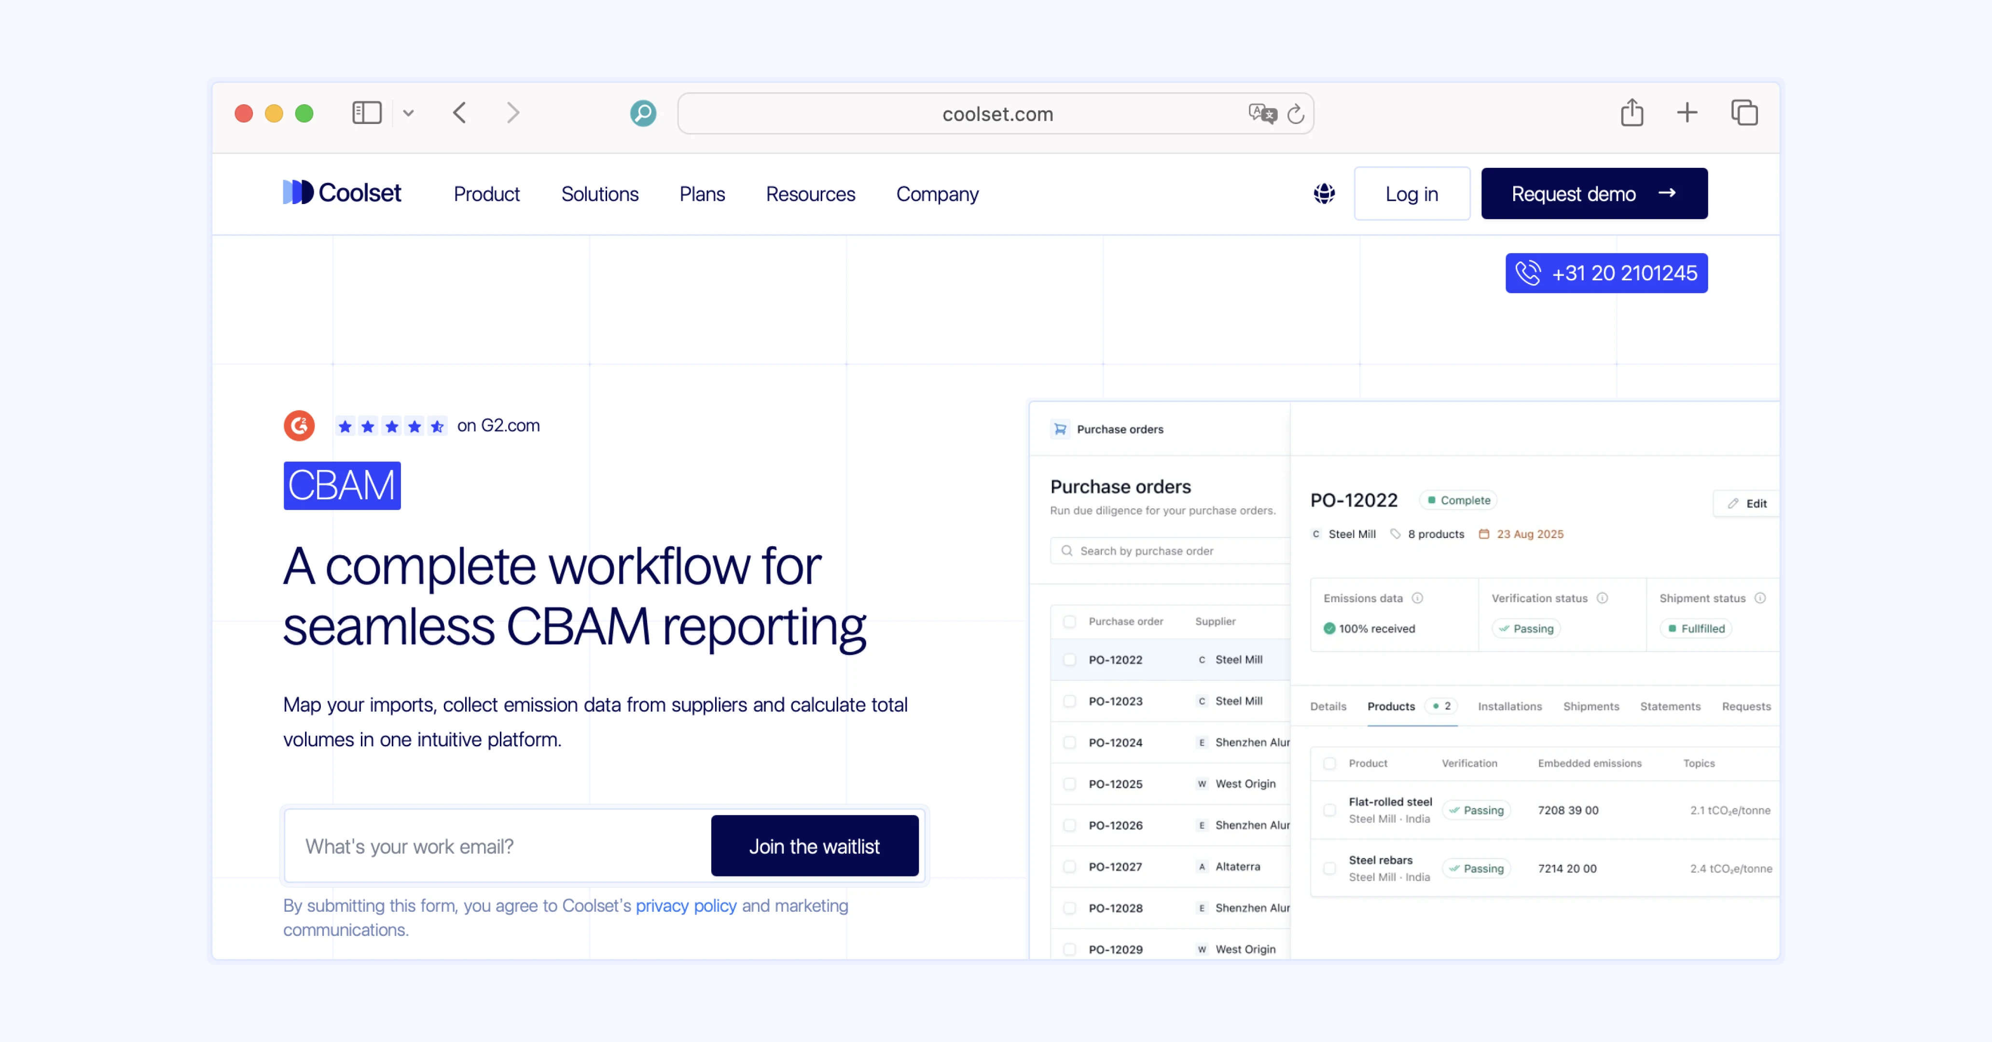Viewport: 1992px width, 1042px height.
Task: Open the Resources menu
Action: pyautogui.click(x=810, y=194)
